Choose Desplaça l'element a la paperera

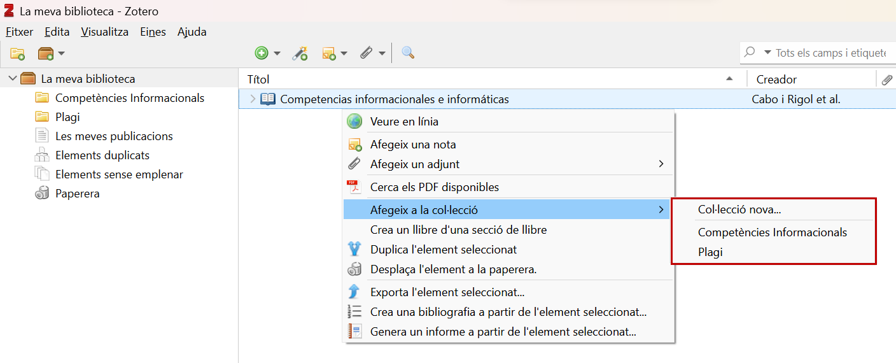tap(508, 269)
